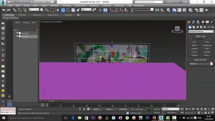Click the Mirror tool icon
Viewport: 215px width, 121px height.
pyautogui.click(x=157, y=10)
